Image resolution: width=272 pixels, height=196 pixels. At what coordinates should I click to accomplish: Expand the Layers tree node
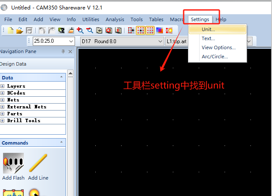click(3, 86)
